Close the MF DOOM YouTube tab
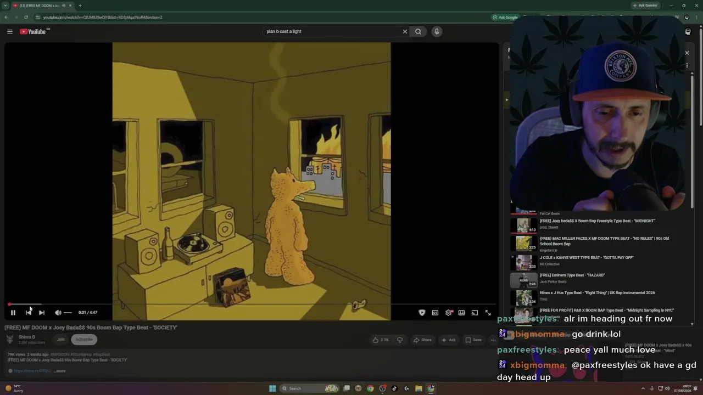The image size is (703, 395). (x=70, y=5)
